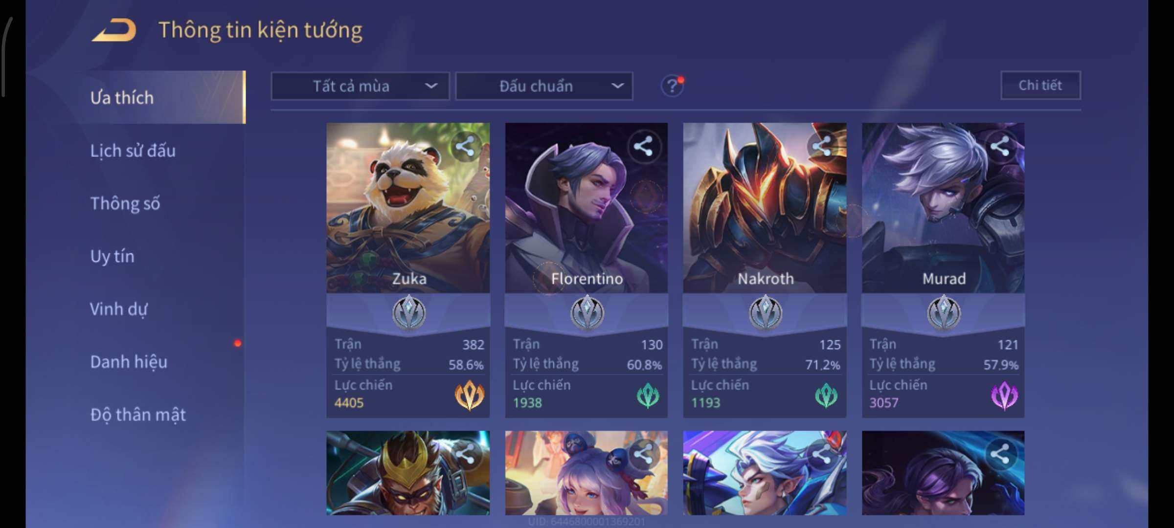Image resolution: width=1174 pixels, height=528 pixels.
Task: Select the purple-haired girl hero thumbnail
Action: click(587, 473)
